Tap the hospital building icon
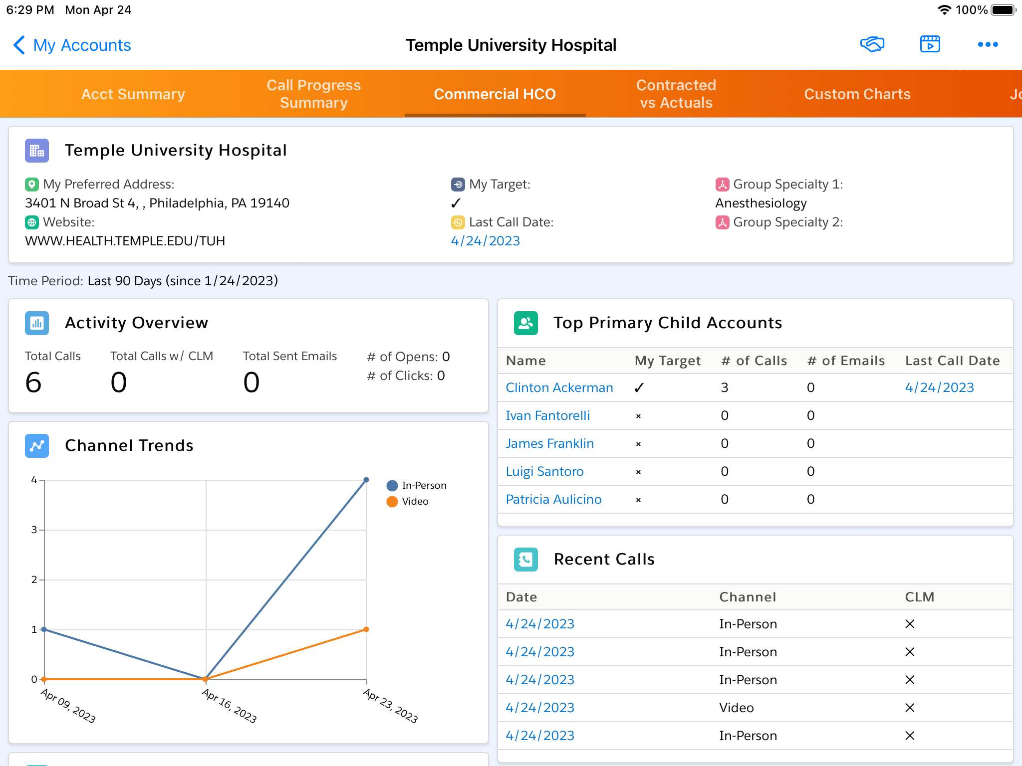Image resolution: width=1022 pixels, height=766 pixels. 37,151
